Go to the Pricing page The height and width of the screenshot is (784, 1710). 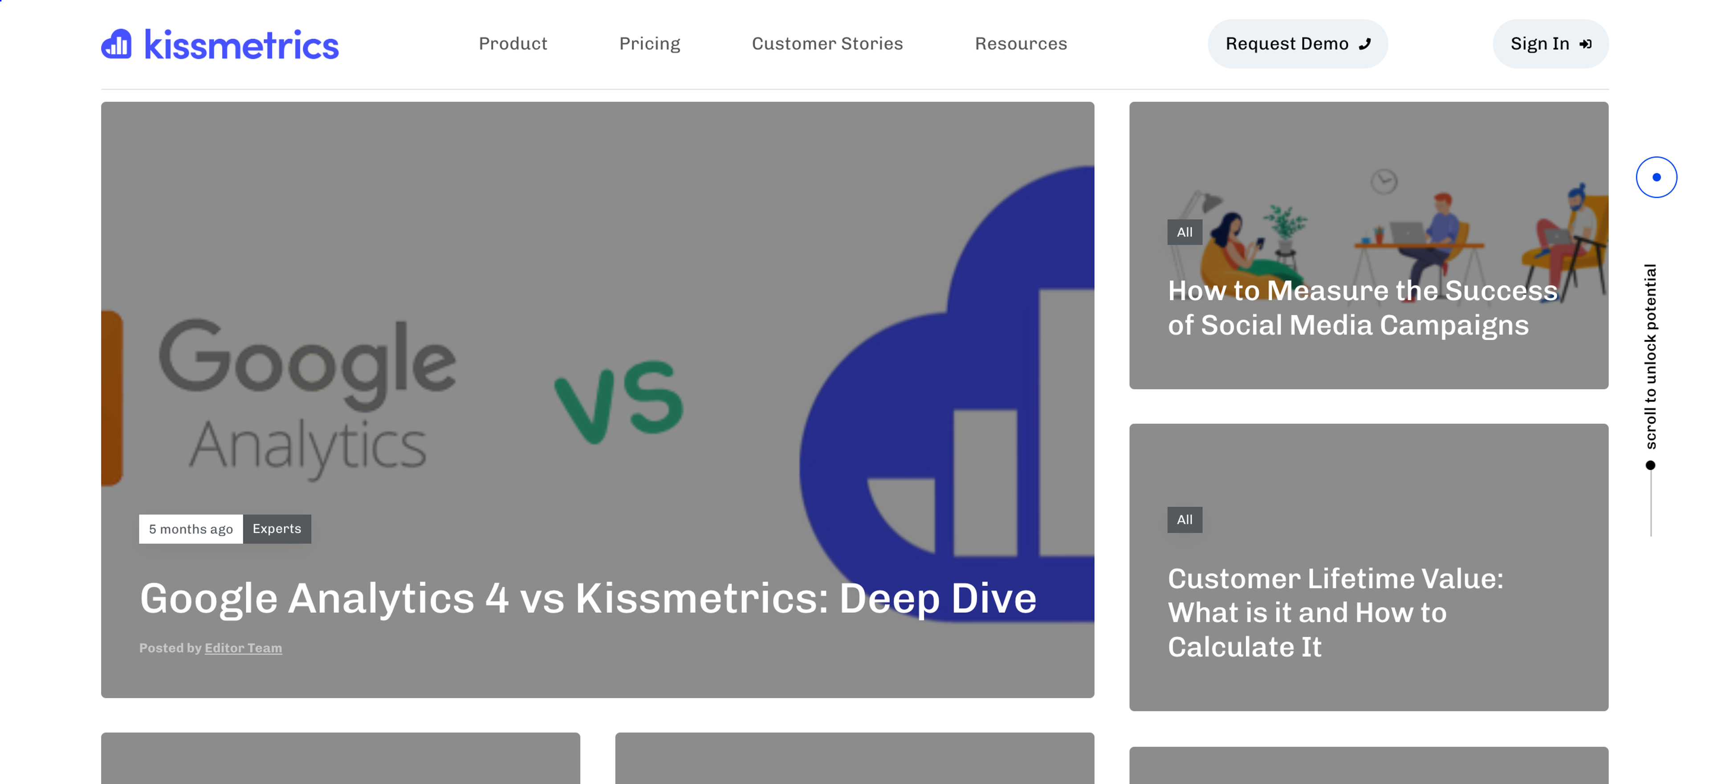pyautogui.click(x=649, y=44)
